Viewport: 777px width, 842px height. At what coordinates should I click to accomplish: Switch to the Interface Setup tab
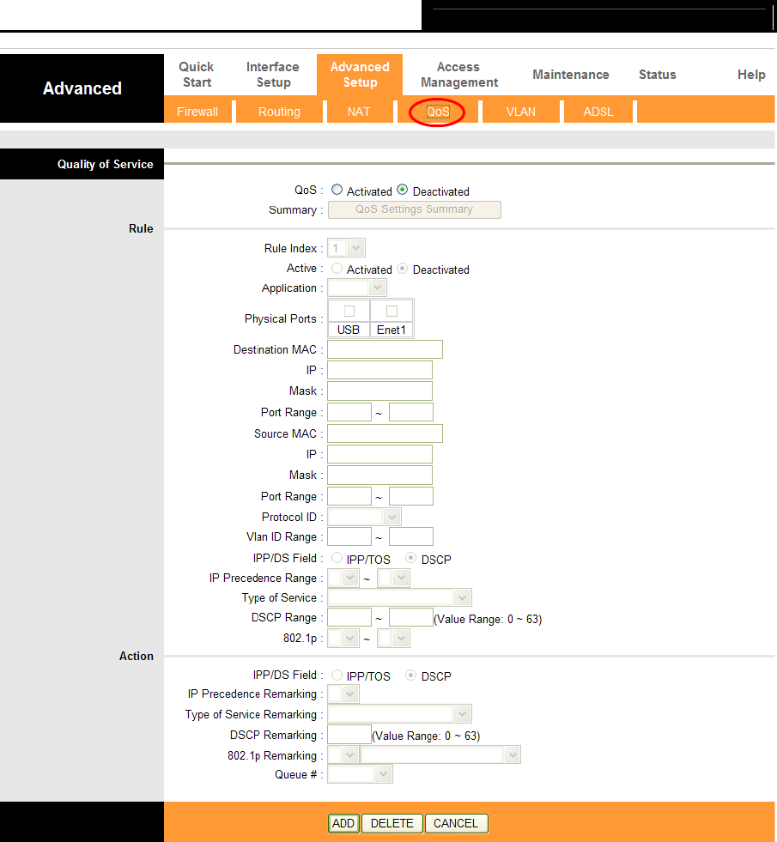click(273, 75)
